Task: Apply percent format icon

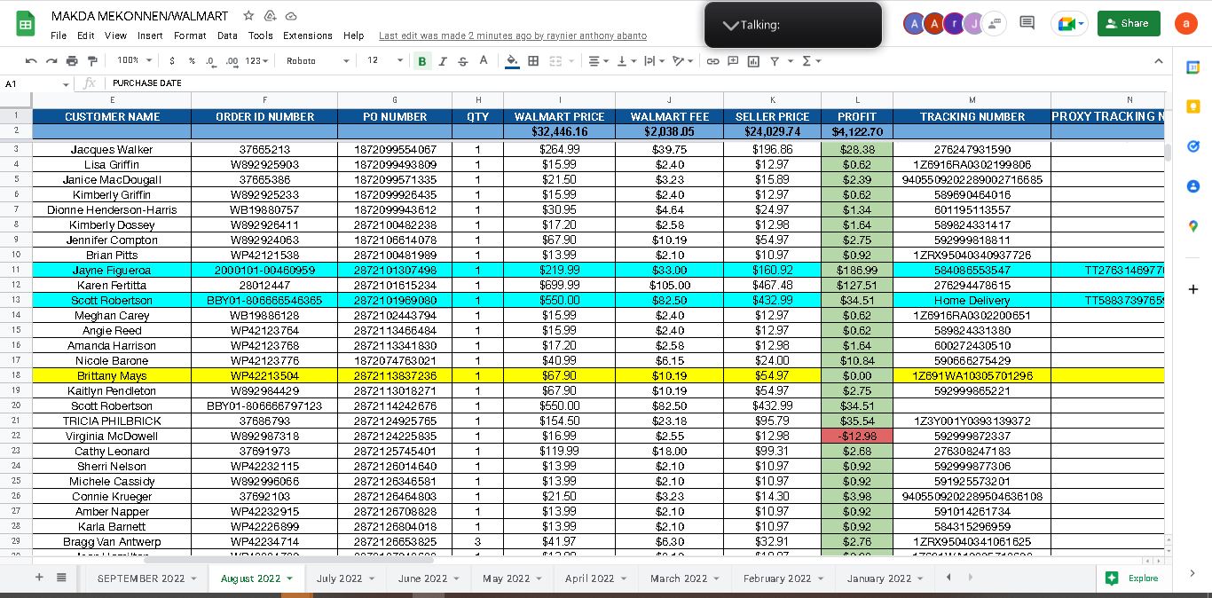Action: [192, 61]
